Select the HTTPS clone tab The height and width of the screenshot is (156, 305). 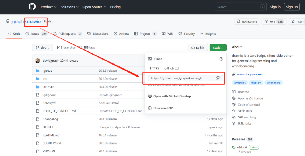[x=155, y=68]
